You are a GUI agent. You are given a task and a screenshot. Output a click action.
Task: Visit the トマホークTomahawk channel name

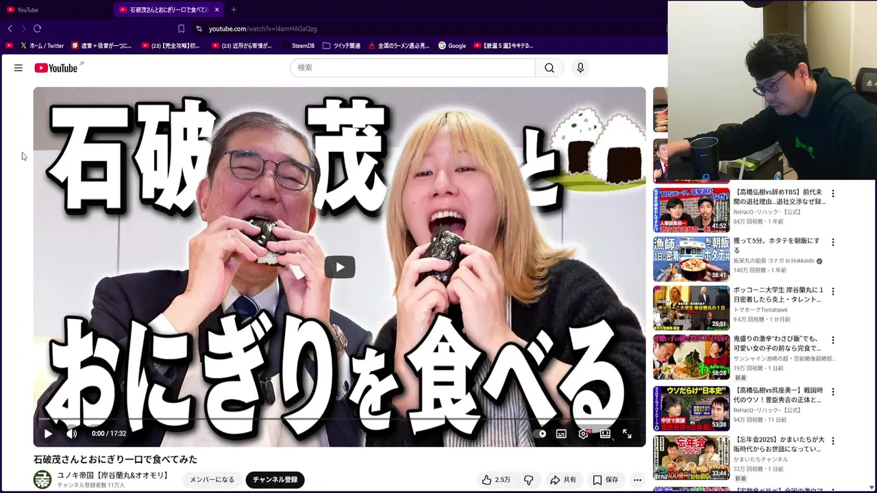(761, 309)
